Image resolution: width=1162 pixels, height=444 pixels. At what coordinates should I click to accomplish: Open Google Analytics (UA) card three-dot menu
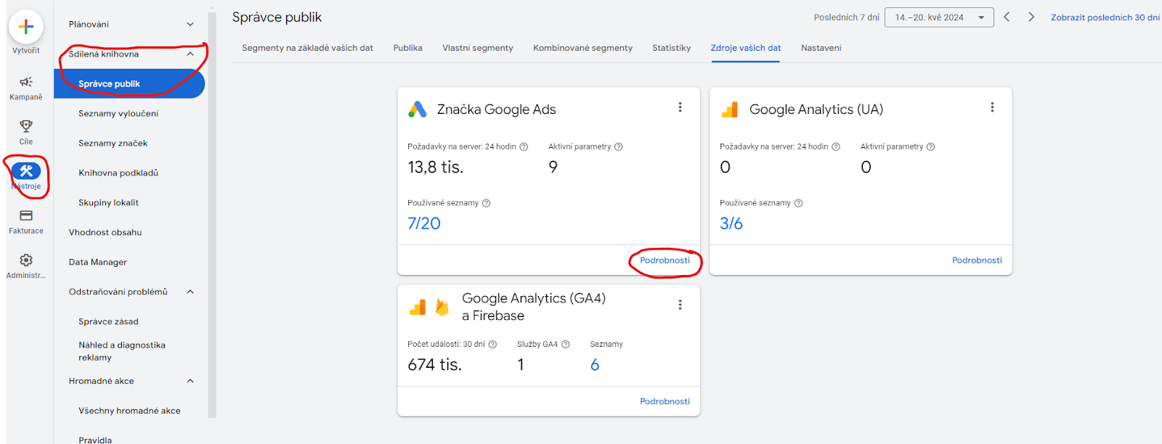992,107
